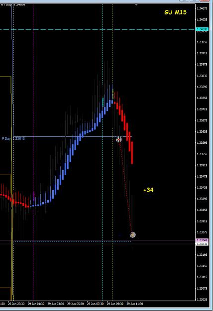Click the 1.23395 price scale value
The width and height of the screenshot is (213, 311).
click(x=202, y=199)
